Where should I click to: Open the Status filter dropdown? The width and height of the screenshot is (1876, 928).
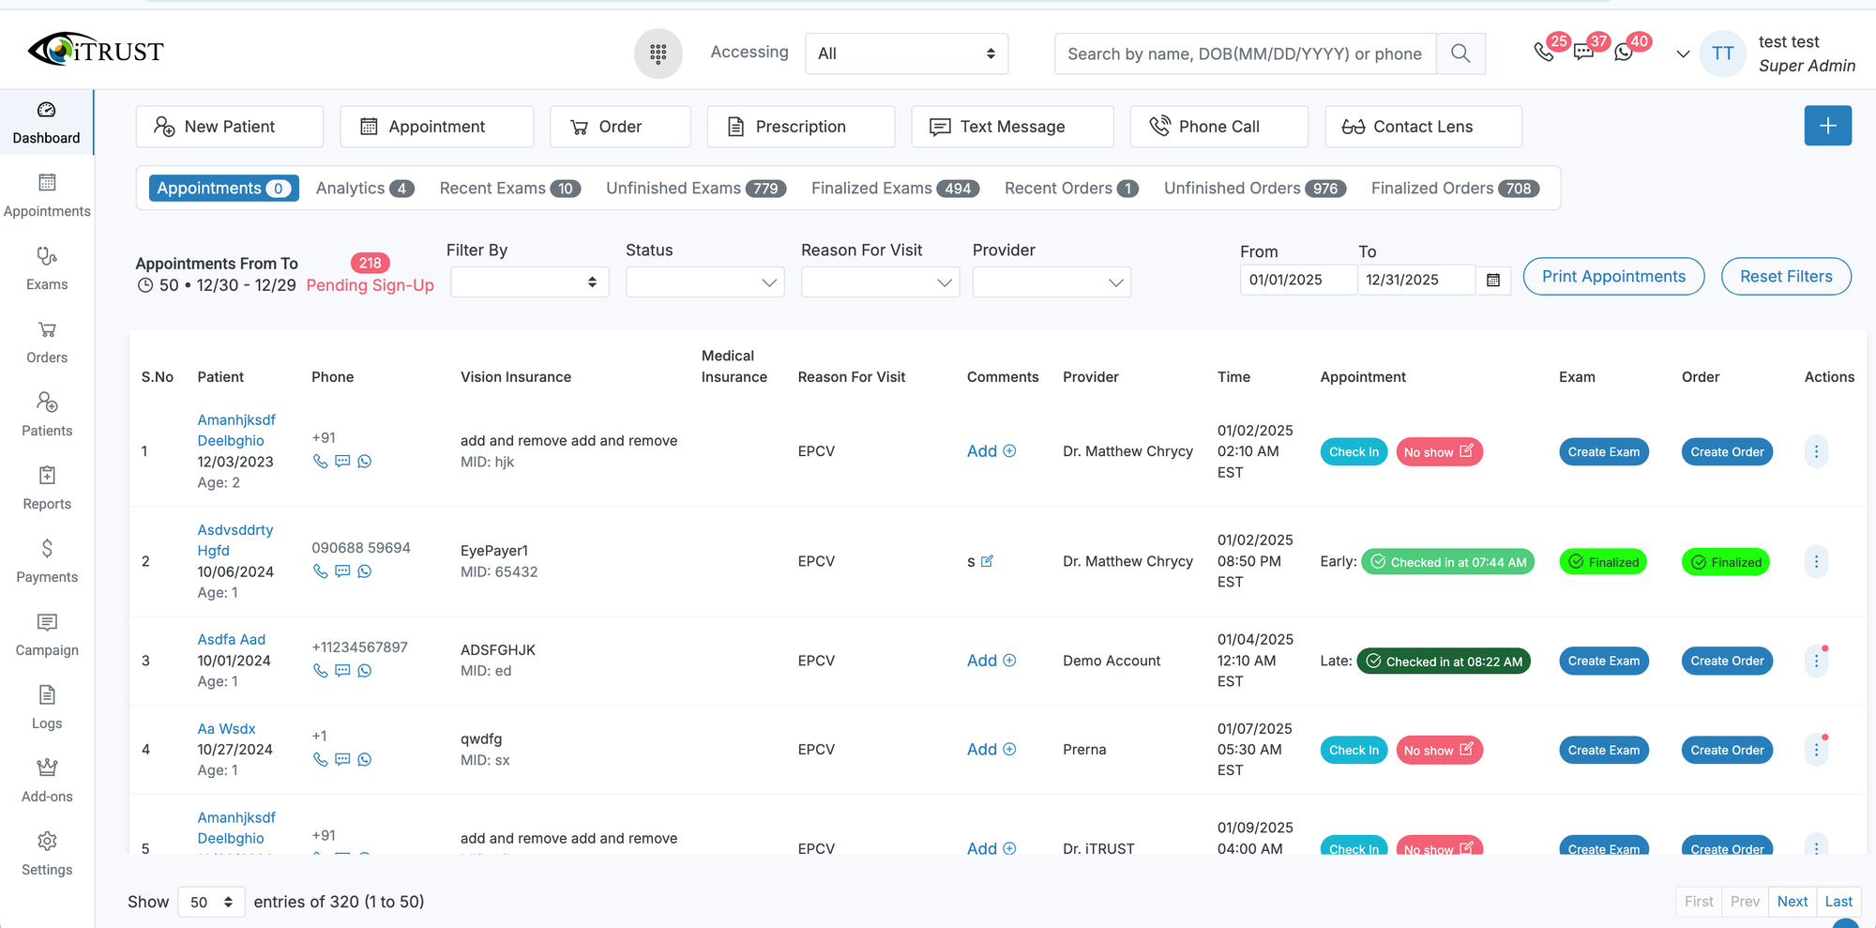pyautogui.click(x=704, y=282)
